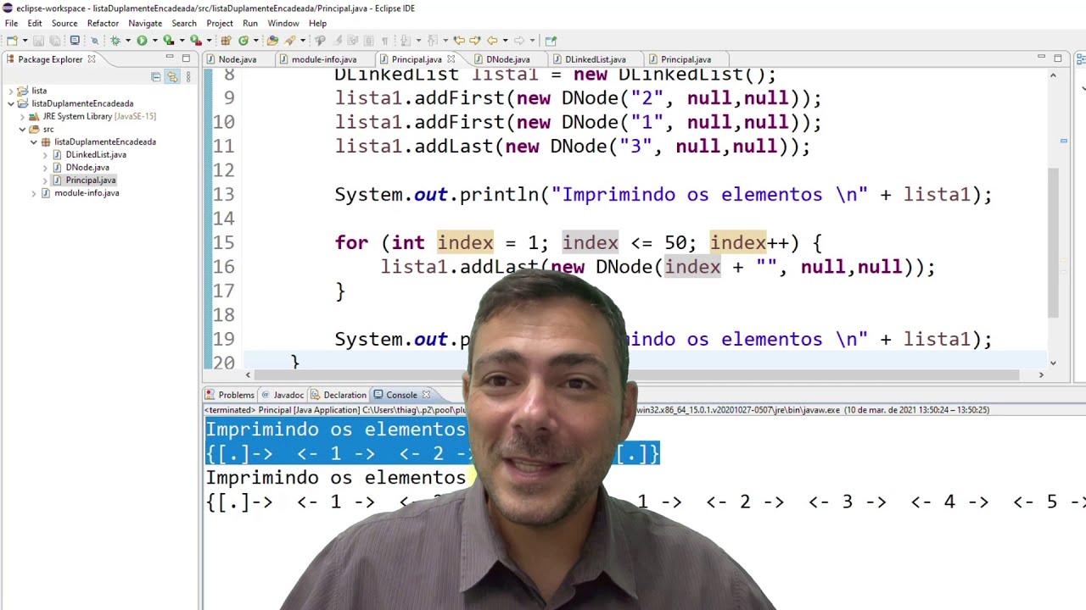Viewport: 1086px width, 610px height.
Task: Collapse the listaDuplamenteEncadeada project
Action: (10, 103)
